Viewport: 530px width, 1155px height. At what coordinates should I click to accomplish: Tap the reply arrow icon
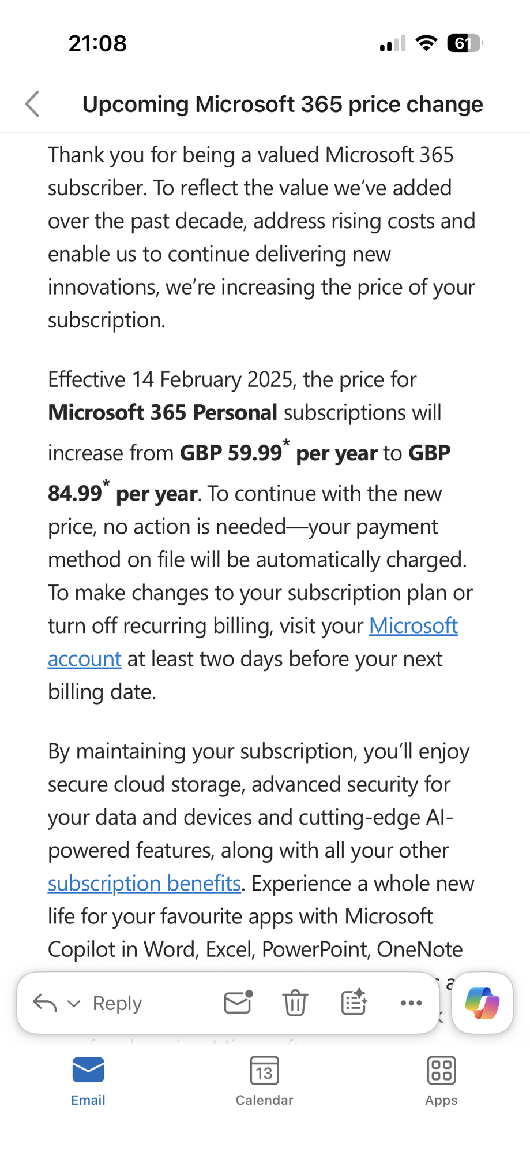(x=45, y=1003)
